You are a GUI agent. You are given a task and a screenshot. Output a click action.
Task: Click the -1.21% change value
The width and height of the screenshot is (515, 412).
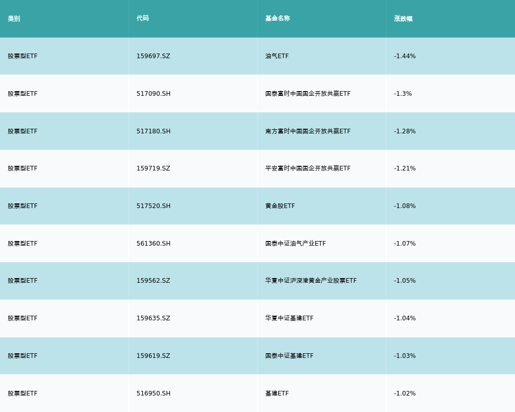(405, 168)
